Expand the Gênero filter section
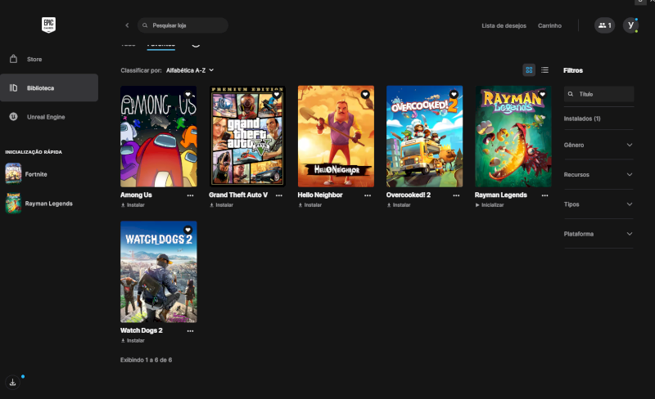The height and width of the screenshot is (399, 655). 599,145
